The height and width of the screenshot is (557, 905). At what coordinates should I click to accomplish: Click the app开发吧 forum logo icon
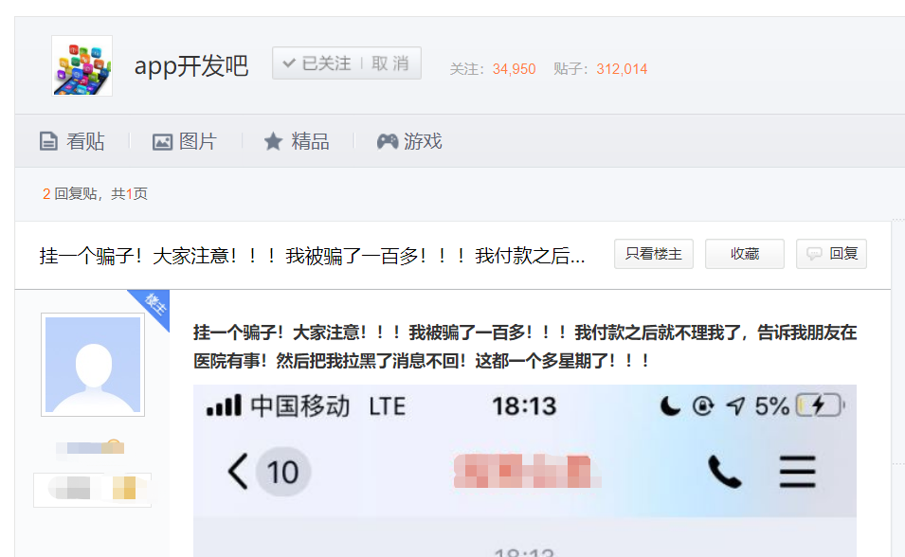81,65
